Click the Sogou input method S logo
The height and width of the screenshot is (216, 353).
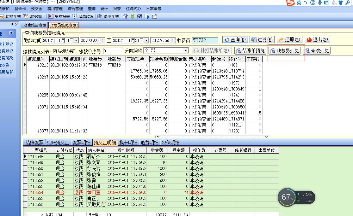(290, 3)
